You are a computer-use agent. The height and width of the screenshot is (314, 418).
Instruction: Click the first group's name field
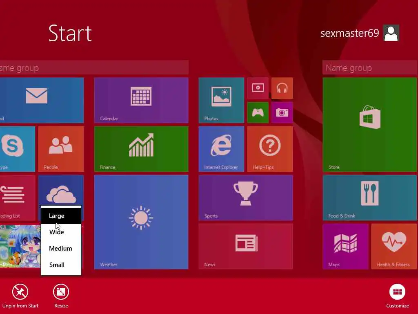tap(94, 68)
